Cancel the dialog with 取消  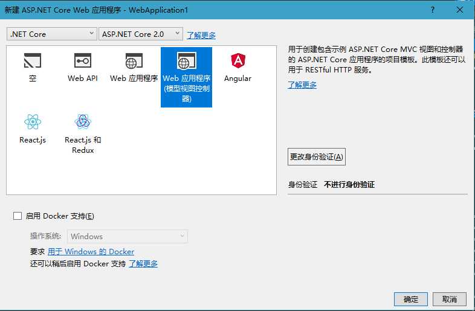[449, 299]
